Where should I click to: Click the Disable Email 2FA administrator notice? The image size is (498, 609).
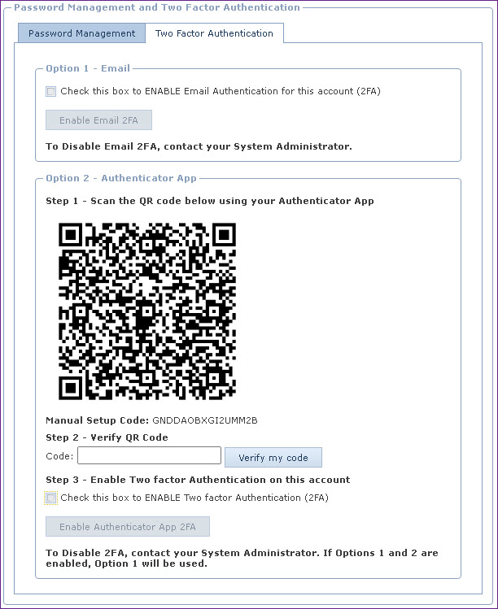pyautogui.click(x=199, y=146)
